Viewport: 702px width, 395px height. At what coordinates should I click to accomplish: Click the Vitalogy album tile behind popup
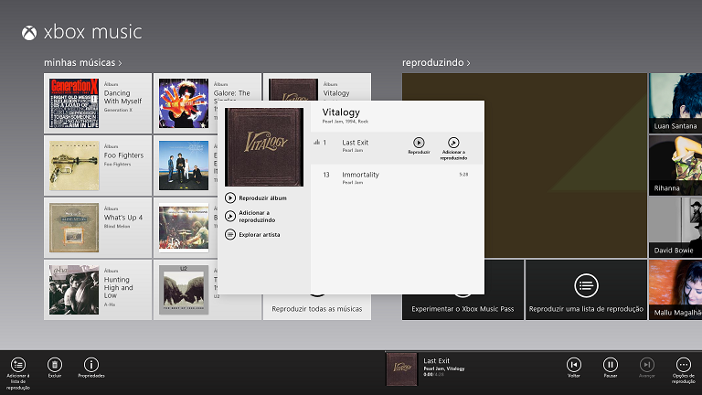(x=317, y=87)
